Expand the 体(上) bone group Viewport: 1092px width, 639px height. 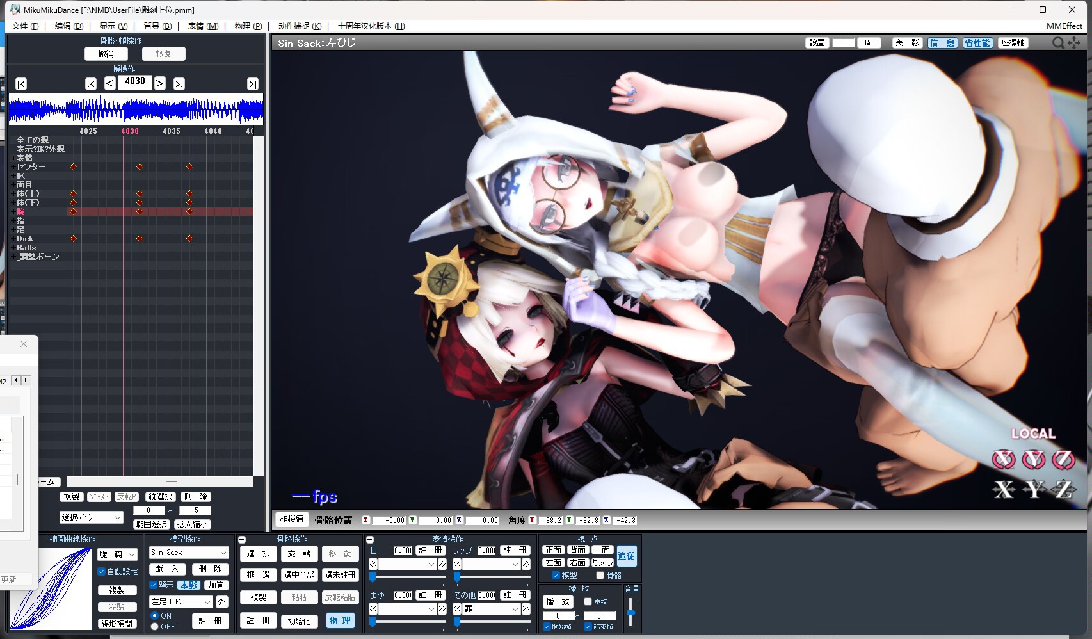coord(13,193)
